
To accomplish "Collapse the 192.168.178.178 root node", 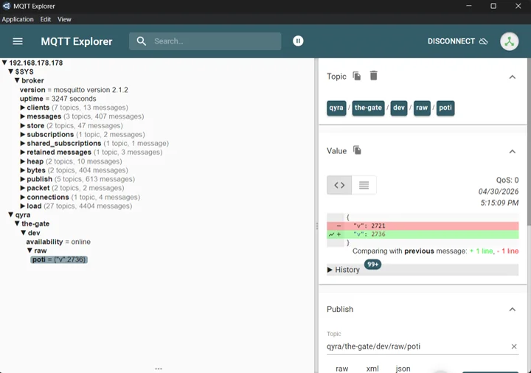I will point(4,63).
